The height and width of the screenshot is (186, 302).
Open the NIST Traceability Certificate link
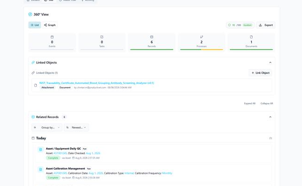point(97,83)
